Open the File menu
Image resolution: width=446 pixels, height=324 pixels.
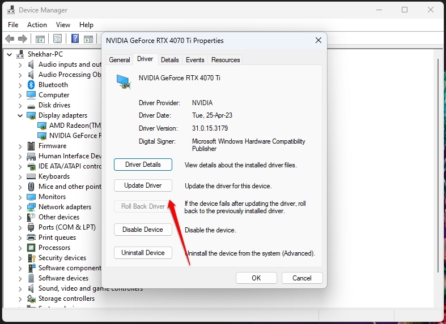(13, 25)
